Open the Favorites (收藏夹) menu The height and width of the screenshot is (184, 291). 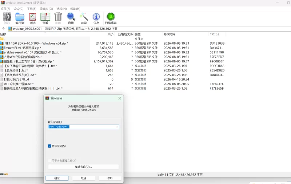(x=46, y=9)
